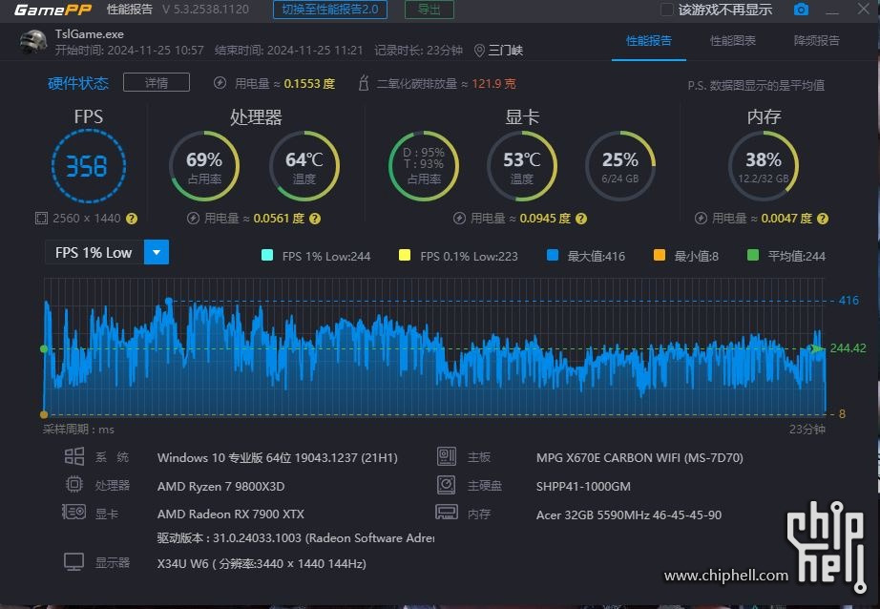Expand the metric list with the blue arrow

coord(157,253)
